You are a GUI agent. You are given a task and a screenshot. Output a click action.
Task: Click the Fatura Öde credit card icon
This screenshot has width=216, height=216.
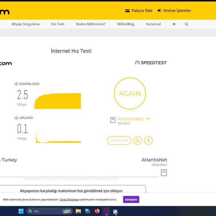(127, 11)
